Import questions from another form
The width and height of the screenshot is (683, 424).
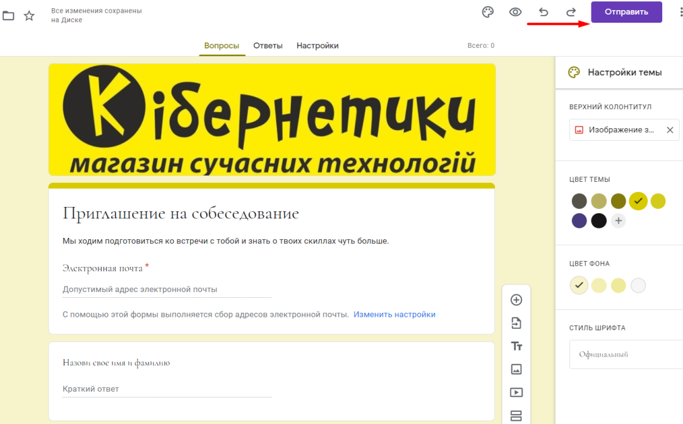516,323
